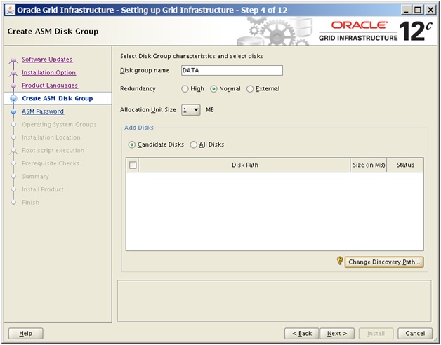The image size is (441, 345).
Task: Go Back to the previous step
Action: [x=302, y=334]
